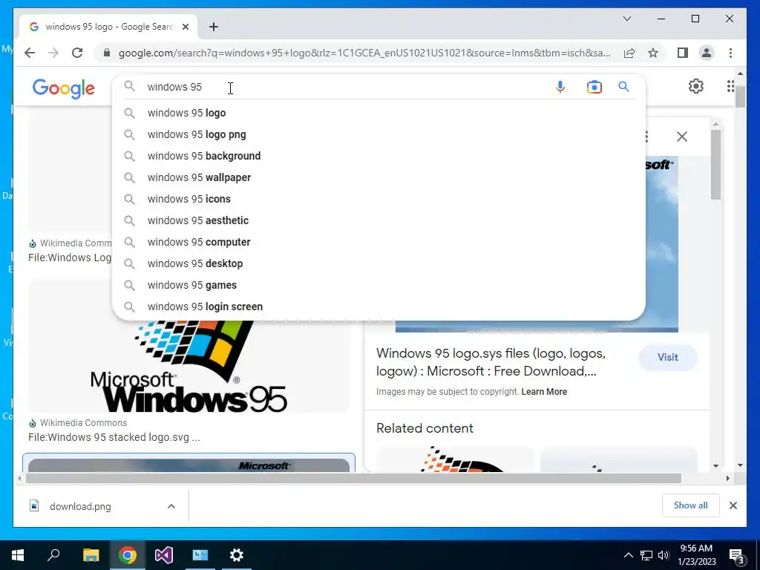Viewport: 760px width, 570px height.
Task: Pick suggestion 'windows 95 icons'
Action: pos(379,199)
